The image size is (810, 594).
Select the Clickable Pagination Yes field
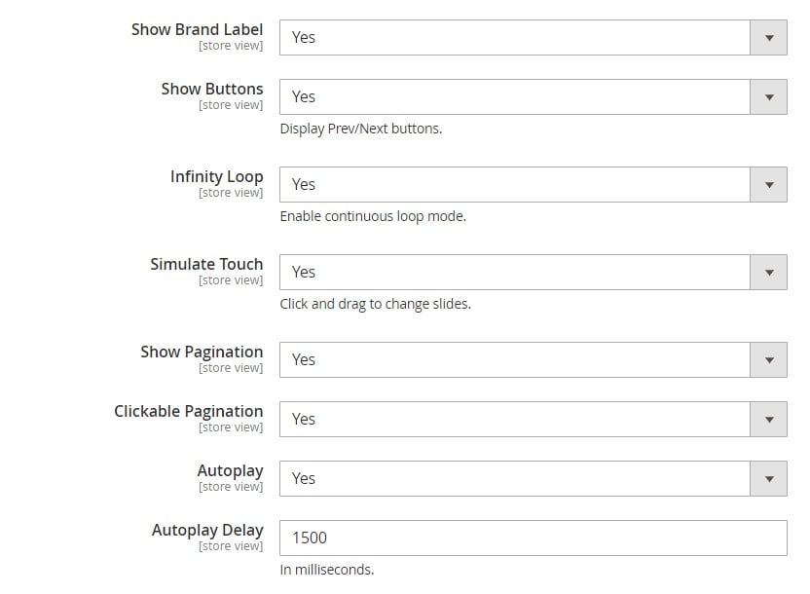[x=534, y=420]
